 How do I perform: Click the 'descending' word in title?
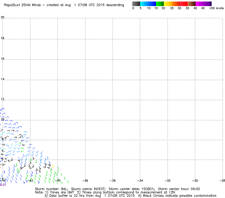tap(115, 5)
